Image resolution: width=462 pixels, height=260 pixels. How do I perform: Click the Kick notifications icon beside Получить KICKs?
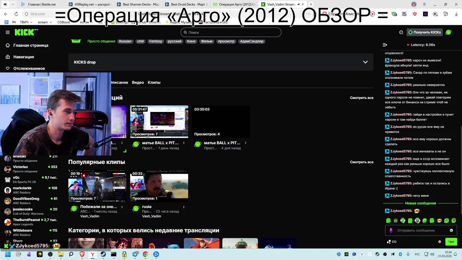tap(401, 32)
